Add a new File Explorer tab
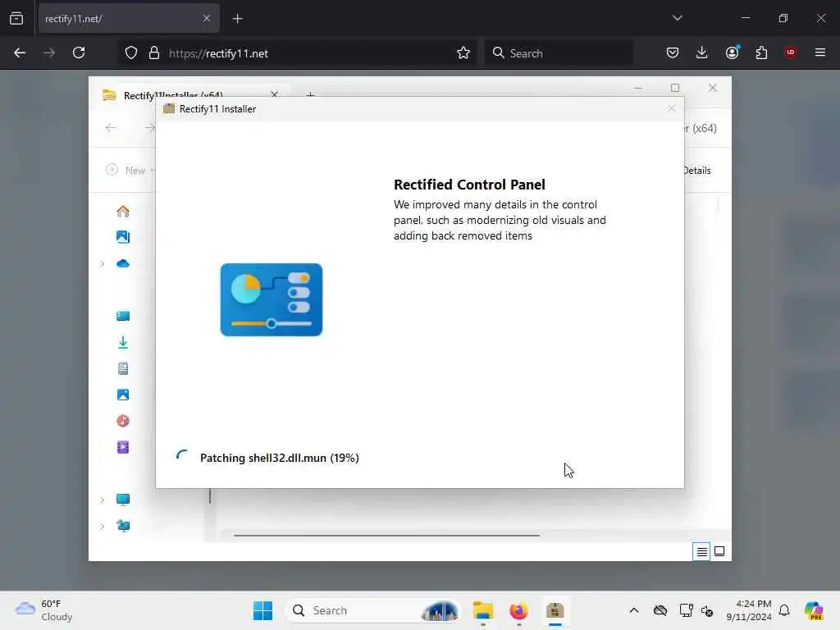Screen dimensions: 840x630 point(310,94)
